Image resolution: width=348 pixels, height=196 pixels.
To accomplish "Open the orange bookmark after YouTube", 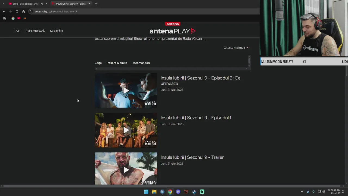I will [x=25, y=18].
